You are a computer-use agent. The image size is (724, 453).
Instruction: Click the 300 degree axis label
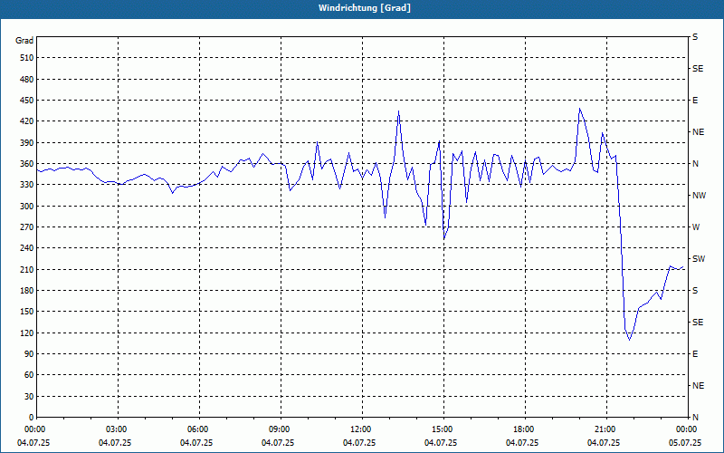click(26, 207)
